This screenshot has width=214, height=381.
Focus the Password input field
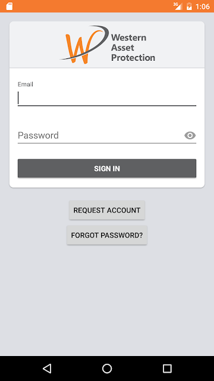click(x=100, y=135)
